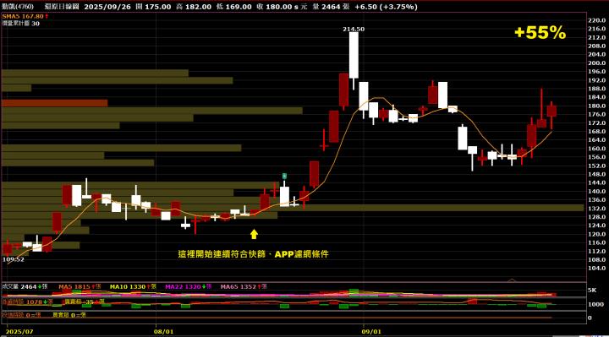Click the yellow APP filter condition annotation text
The height and width of the screenshot is (337, 609).
click(253, 254)
